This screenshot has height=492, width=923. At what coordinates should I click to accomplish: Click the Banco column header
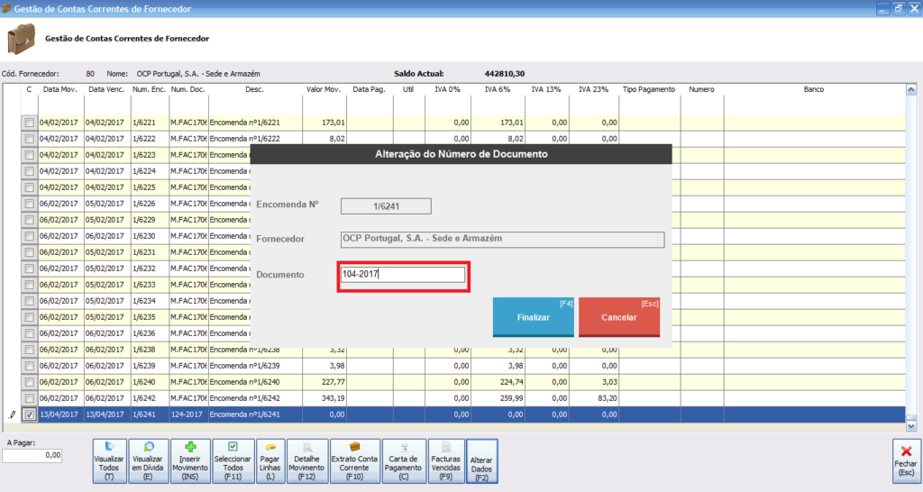814,90
